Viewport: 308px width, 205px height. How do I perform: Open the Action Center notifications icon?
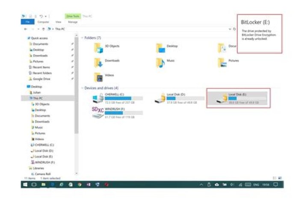[x=276, y=184]
